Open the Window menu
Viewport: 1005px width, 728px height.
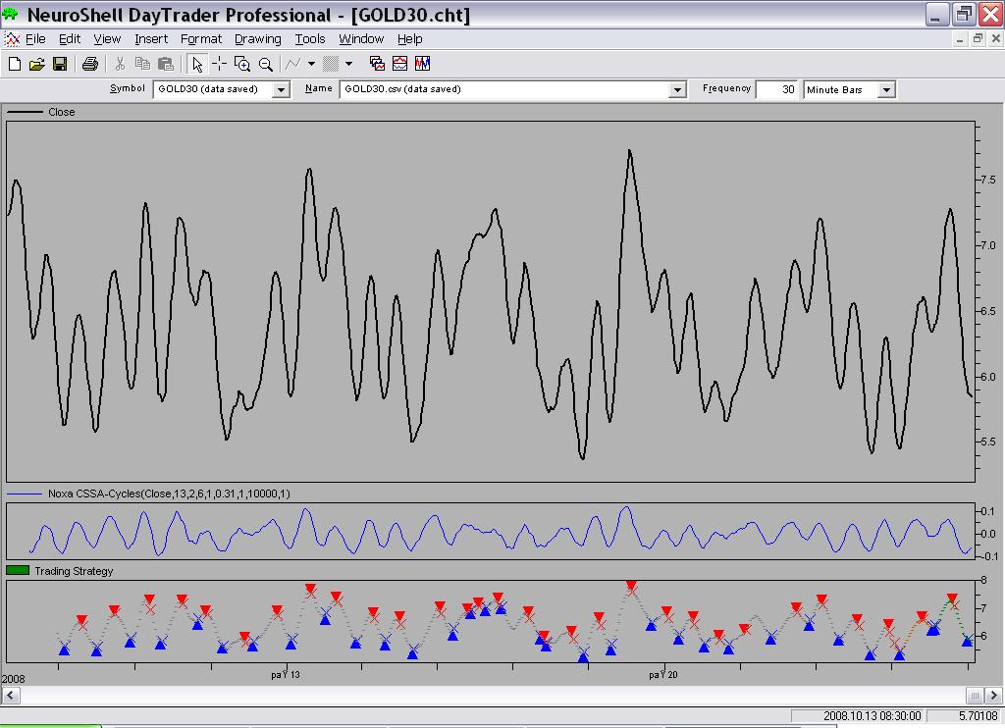(361, 39)
